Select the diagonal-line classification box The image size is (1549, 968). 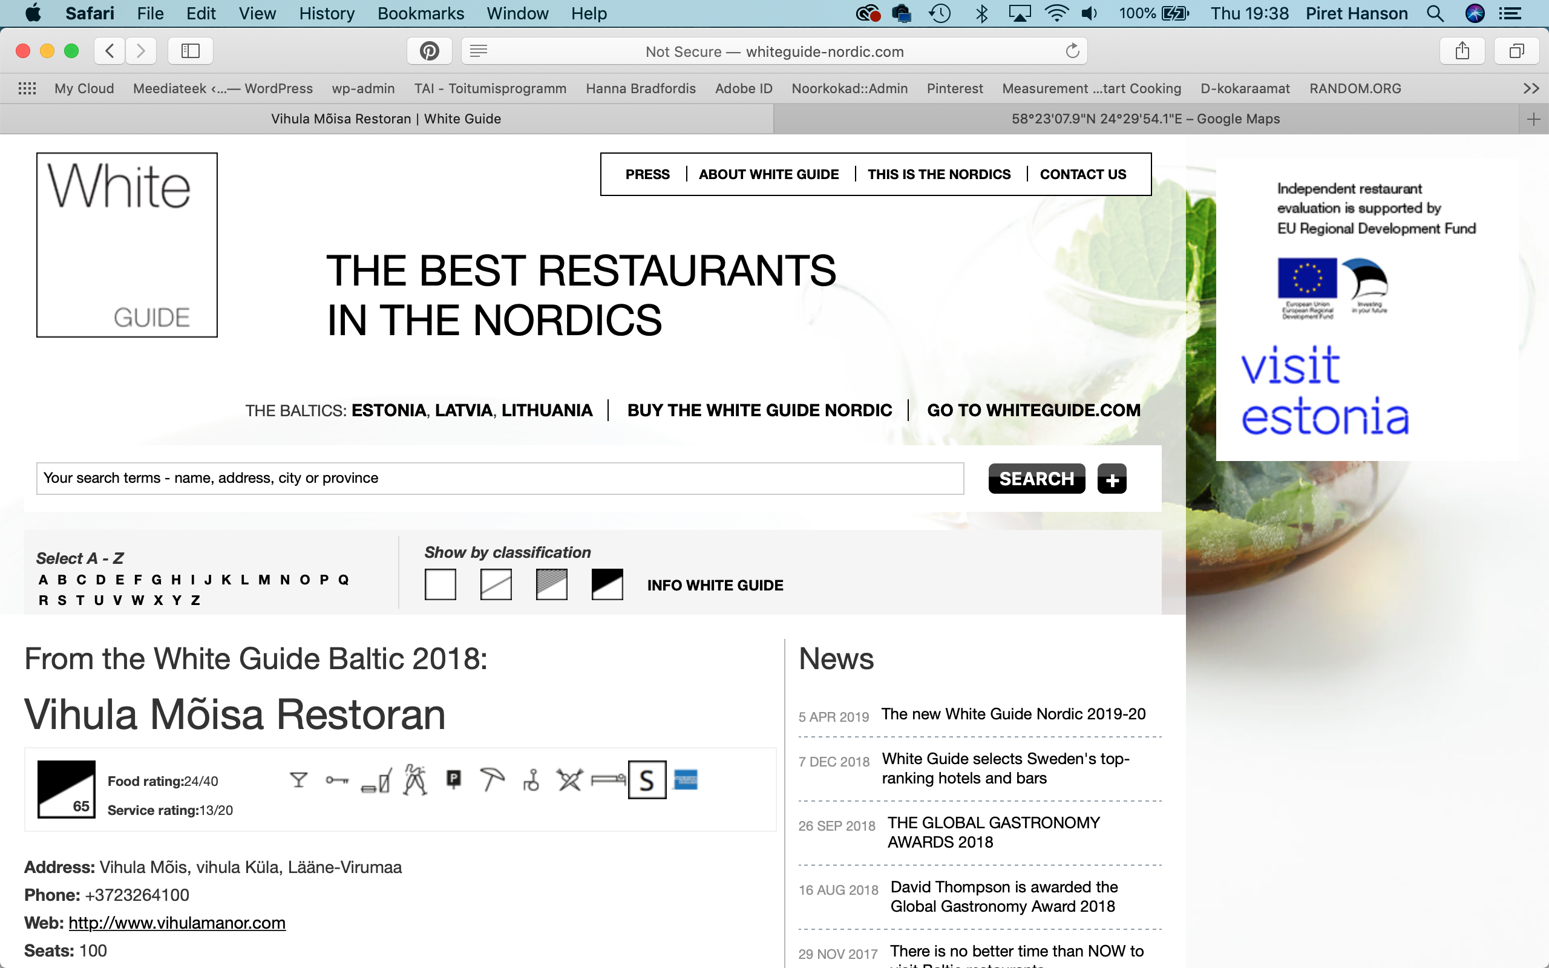[496, 584]
